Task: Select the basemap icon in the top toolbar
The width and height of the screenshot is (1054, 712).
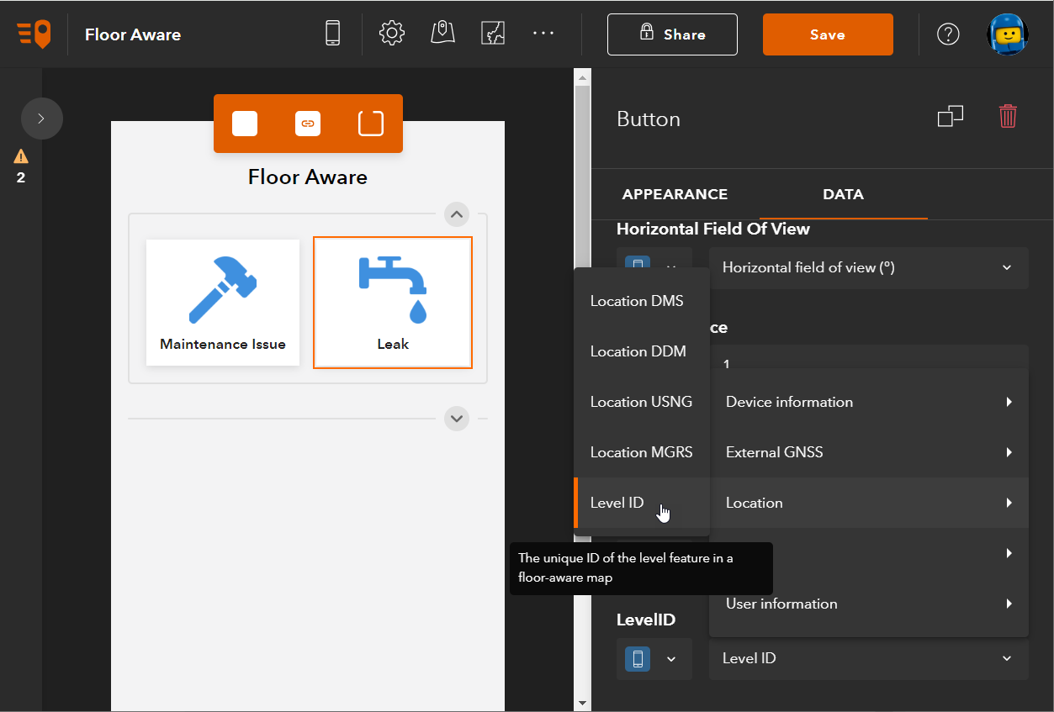Action: 493,34
